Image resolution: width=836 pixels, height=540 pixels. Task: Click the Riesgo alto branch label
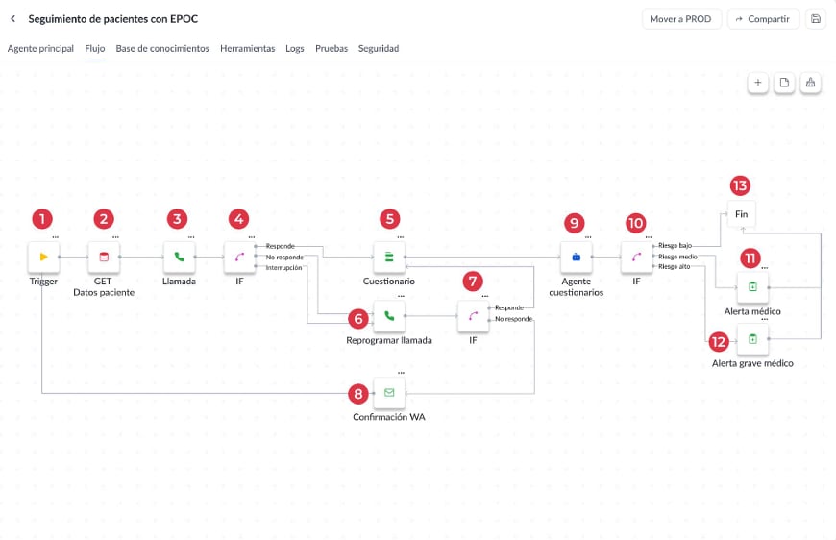point(674,266)
